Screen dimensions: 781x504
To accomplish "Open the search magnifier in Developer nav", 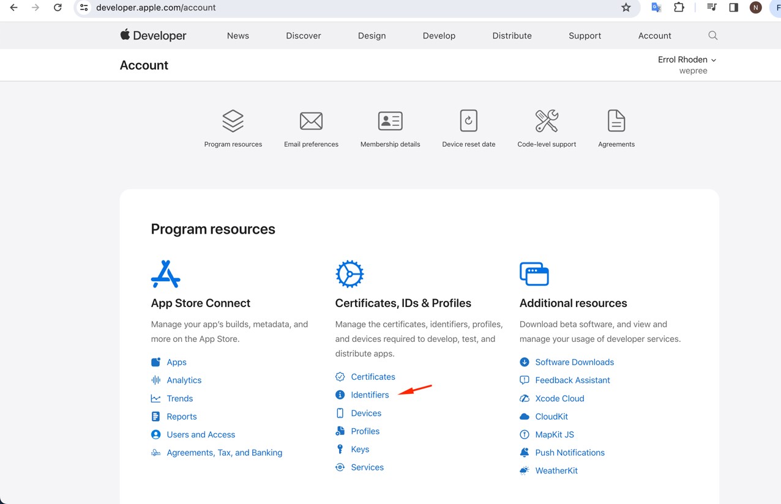I will click(x=712, y=35).
